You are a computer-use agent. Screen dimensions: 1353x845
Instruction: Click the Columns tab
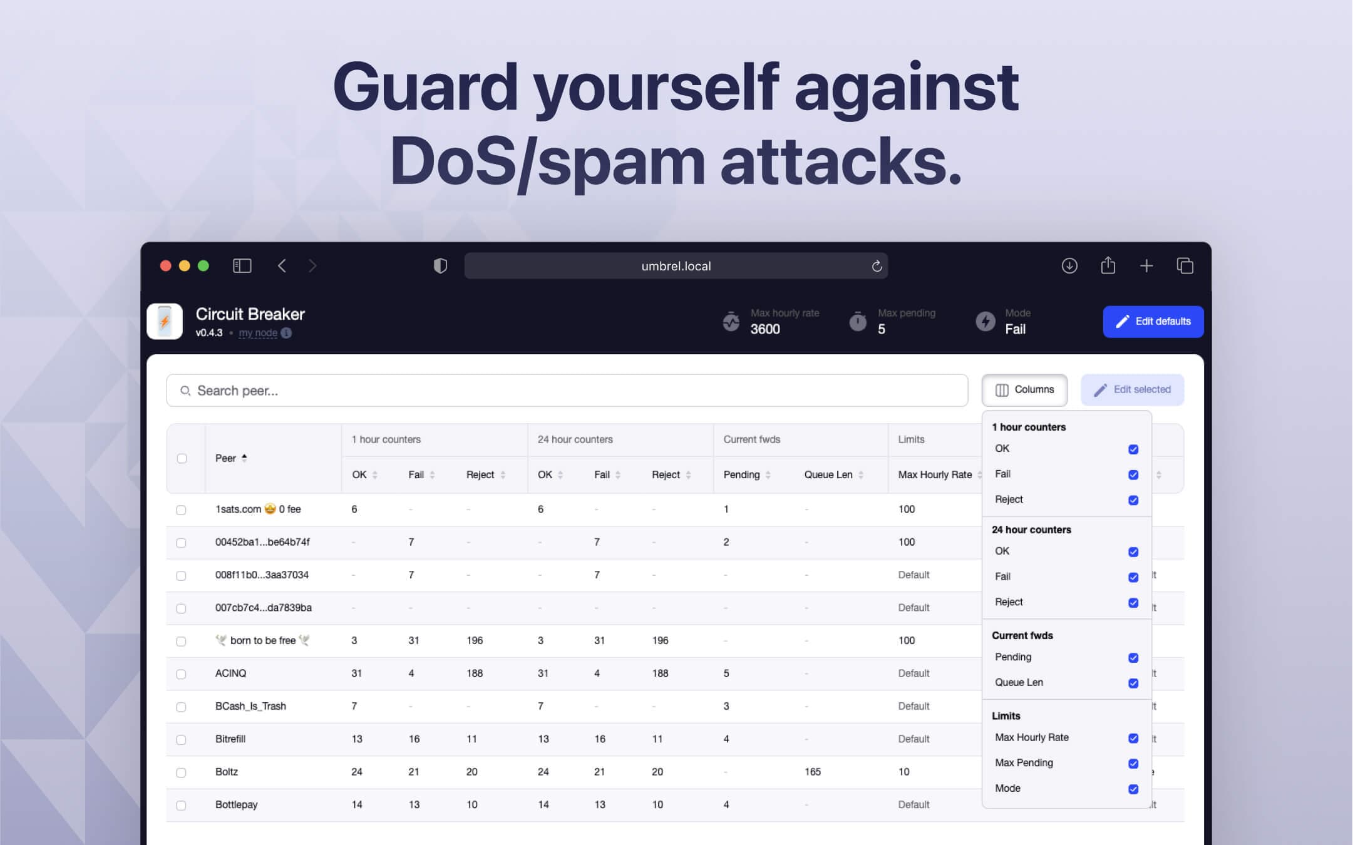click(1024, 389)
